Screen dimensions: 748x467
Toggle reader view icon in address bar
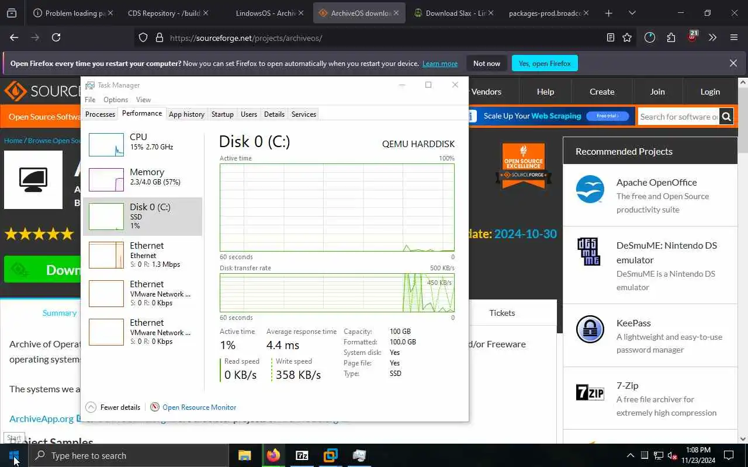coord(610,37)
